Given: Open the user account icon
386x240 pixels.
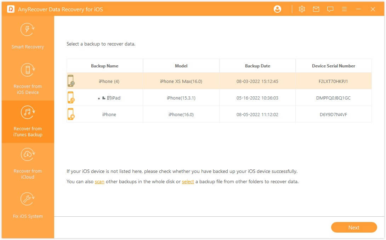Looking at the screenshot, I should (x=277, y=9).
